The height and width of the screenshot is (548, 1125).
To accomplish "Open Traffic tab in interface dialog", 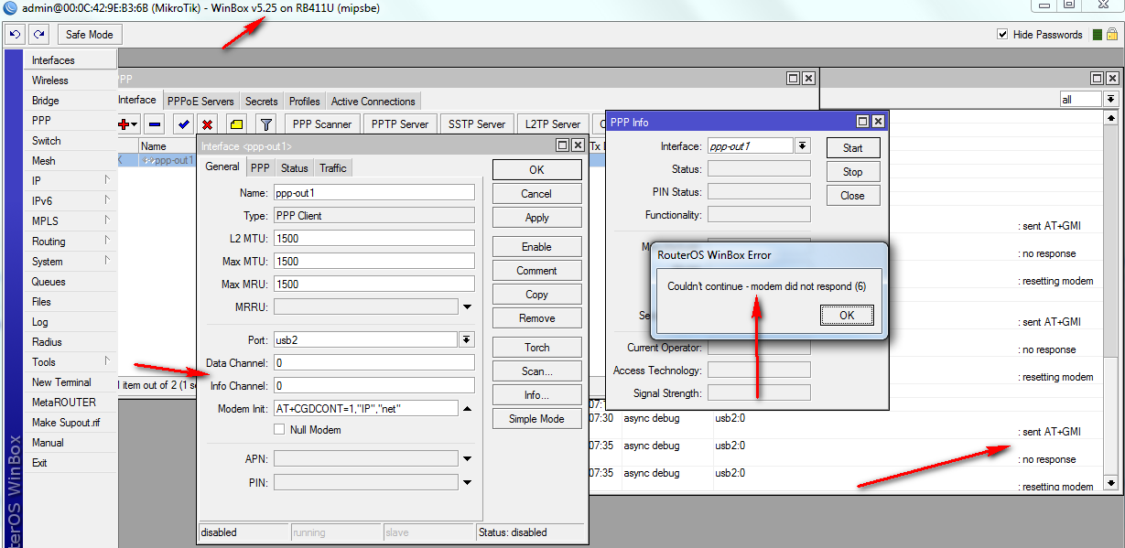I will pos(333,168).
